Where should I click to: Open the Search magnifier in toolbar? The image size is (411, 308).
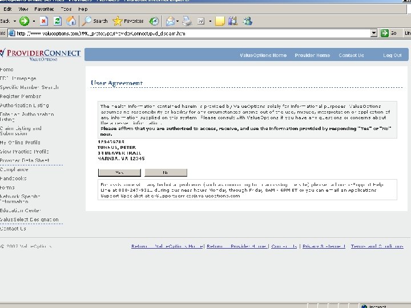95,21
